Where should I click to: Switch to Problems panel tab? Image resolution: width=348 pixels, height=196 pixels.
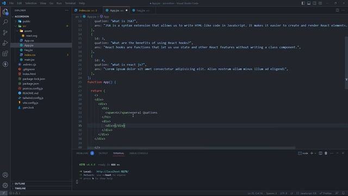82,154
